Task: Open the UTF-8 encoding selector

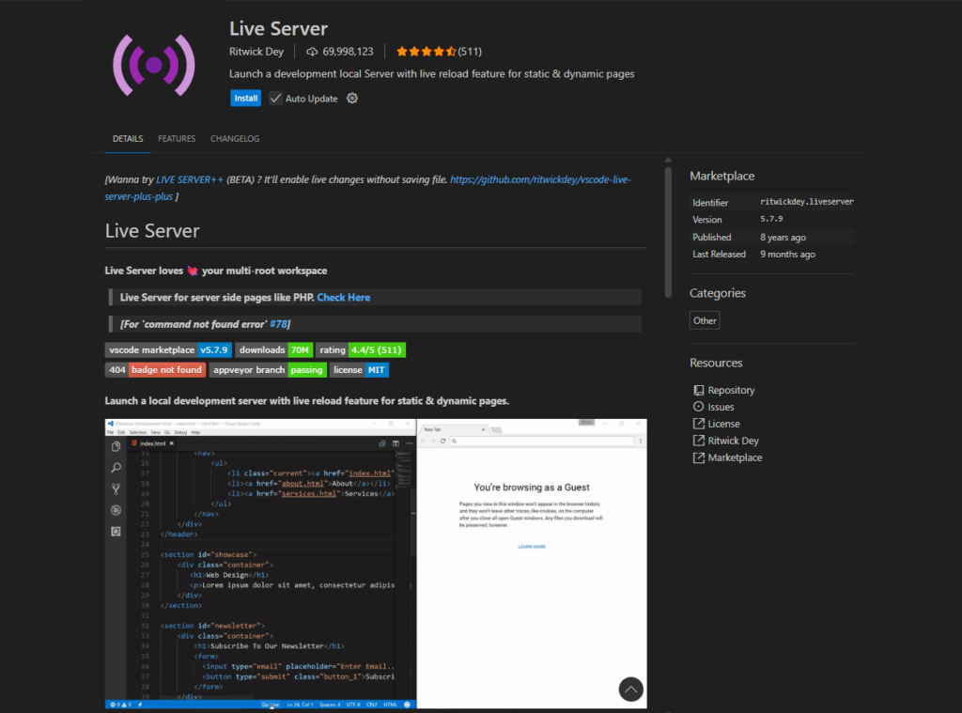Action: [353, 705]
